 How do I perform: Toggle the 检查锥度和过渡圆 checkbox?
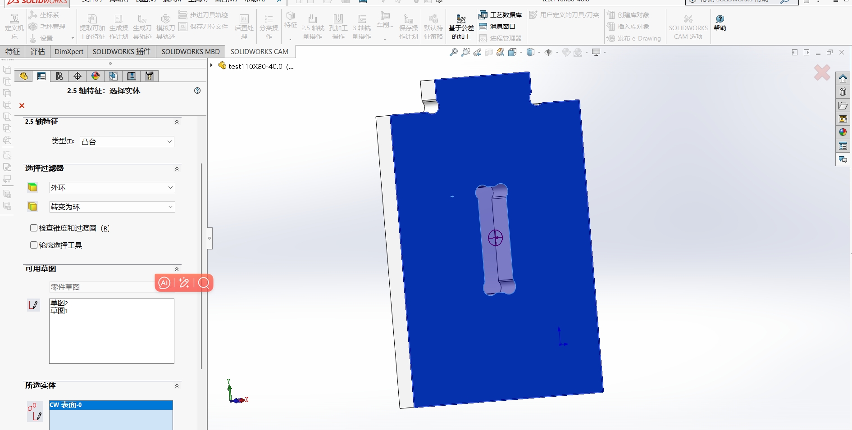click(34, 228)
